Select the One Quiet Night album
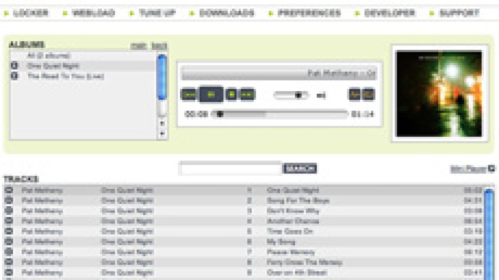 click(x=53, y=66)
